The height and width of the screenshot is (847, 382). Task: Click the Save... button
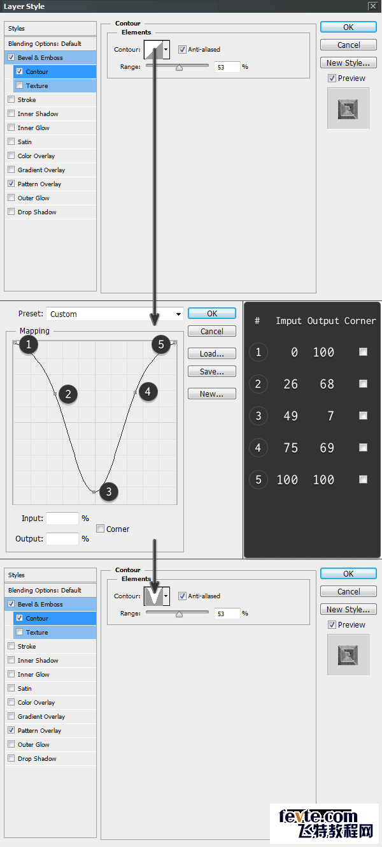coord(212,371)
